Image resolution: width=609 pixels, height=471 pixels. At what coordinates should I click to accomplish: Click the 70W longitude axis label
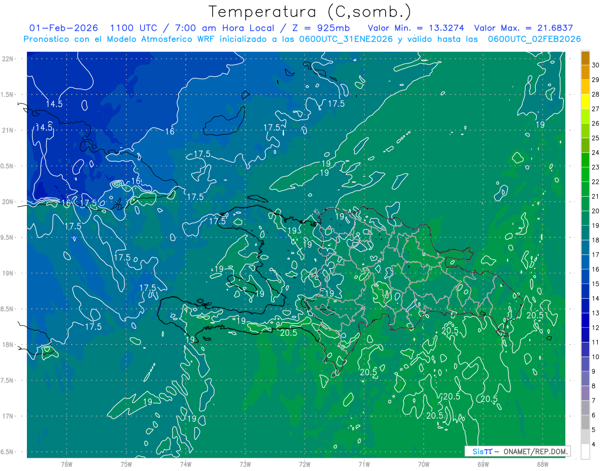423,464
